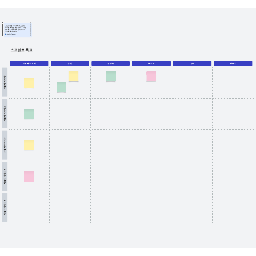Select the '사용자 스토리' column header
The width and height of the screenshot is (256, 256).
pyautogui.click(x=29, y=64)
